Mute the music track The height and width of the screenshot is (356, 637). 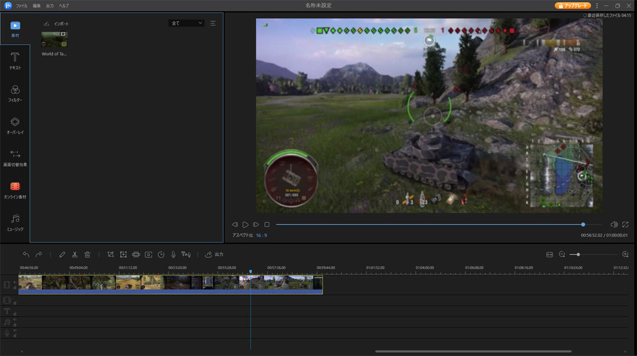point(15,320)
